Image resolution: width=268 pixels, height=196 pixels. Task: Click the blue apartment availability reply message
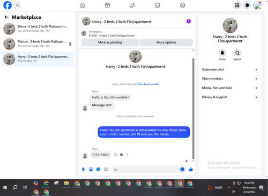(144, 132)
